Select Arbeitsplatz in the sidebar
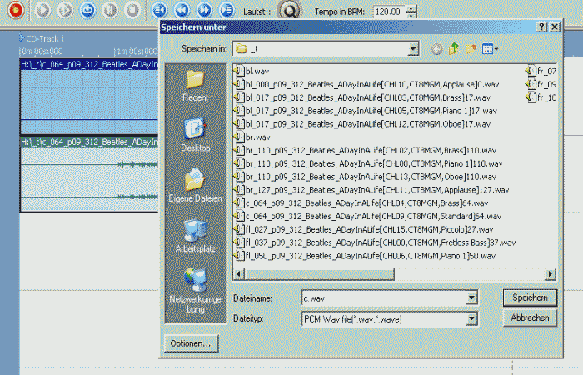Screen dimensions: 583x375 coord(195,237)
